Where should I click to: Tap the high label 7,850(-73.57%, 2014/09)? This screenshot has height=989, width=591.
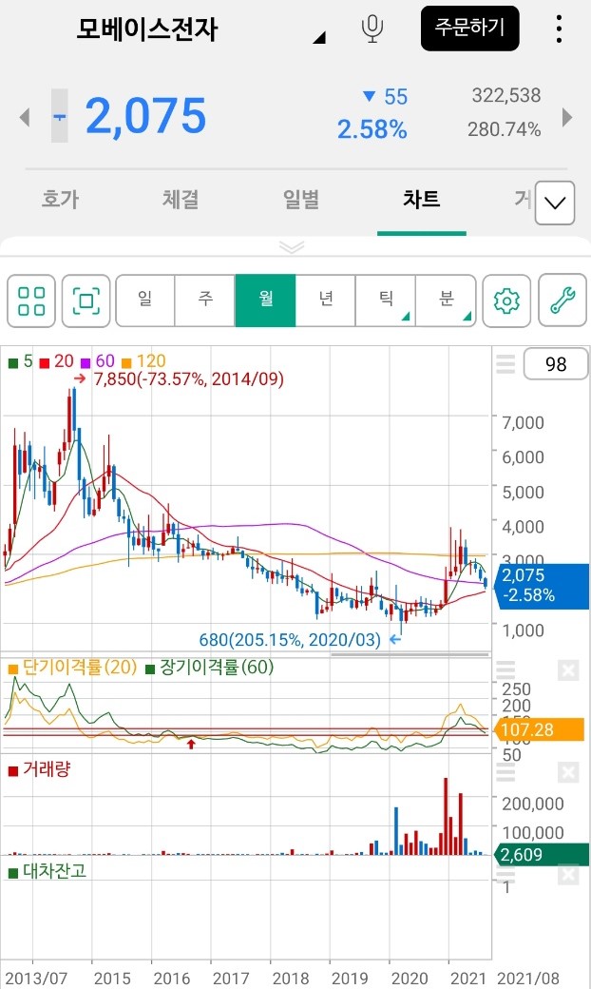[x=188, y=379]
